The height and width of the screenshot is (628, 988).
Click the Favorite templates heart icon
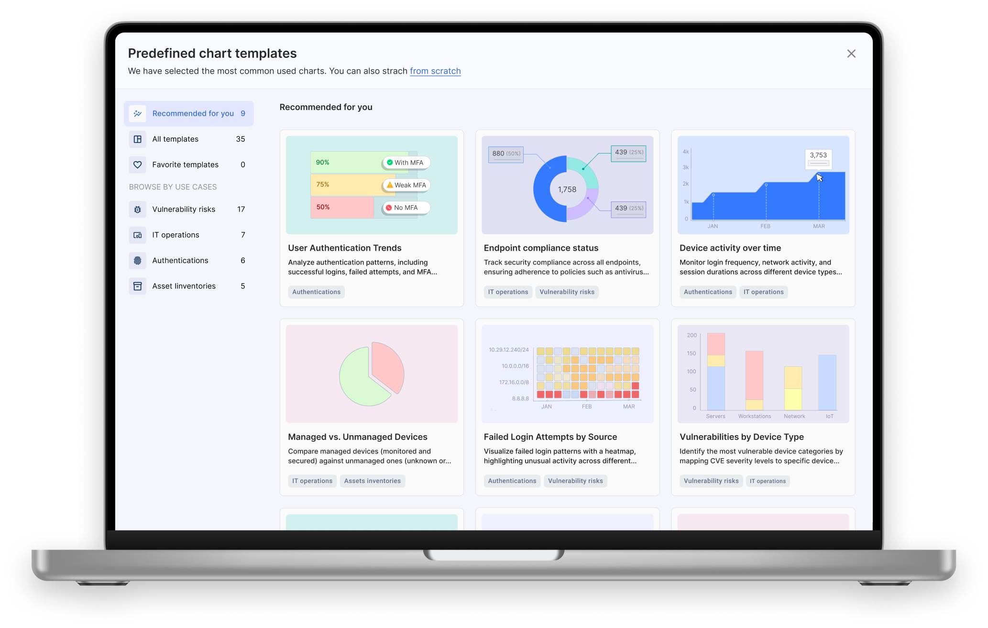click(x=137, y=165)
